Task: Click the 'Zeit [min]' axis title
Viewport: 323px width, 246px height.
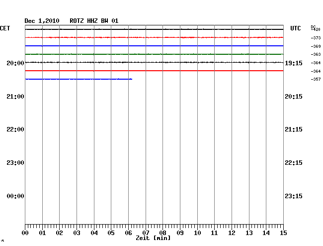Action: [x=153, y=238]
